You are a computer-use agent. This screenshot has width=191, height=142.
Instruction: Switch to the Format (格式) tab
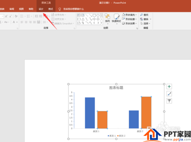50,9
